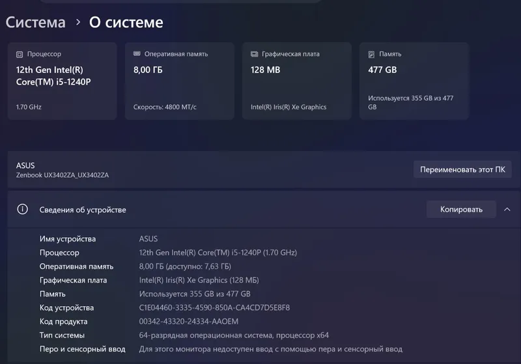The height and width of the screenshot is (364, 521).
Task: Click the Сведения об устройстве header
Action: pyautogui.click(x=83, y=210)
